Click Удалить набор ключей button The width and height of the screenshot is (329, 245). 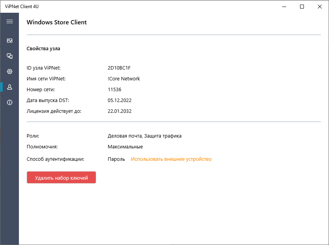61,178
